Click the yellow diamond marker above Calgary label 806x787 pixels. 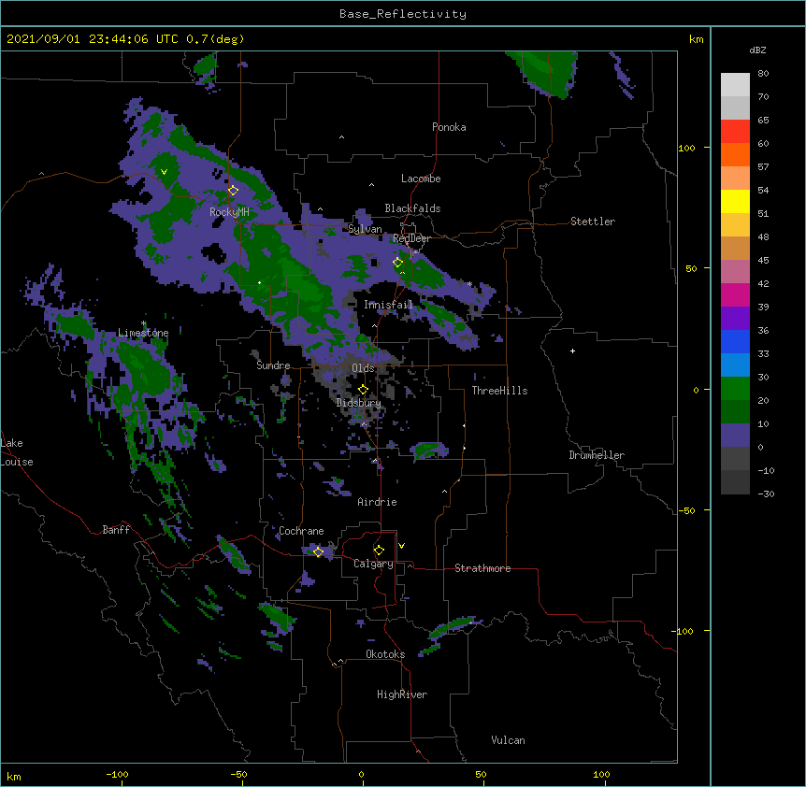point(379,551)
